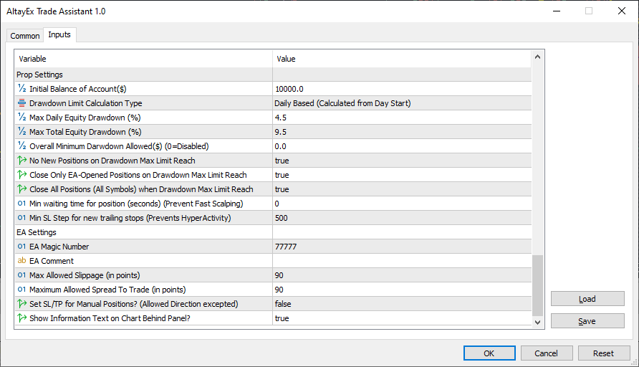The height and width of the screenshot is (367, 639).
Task: Toggle Close All Positions true value
Action: (x=402, y=189)
